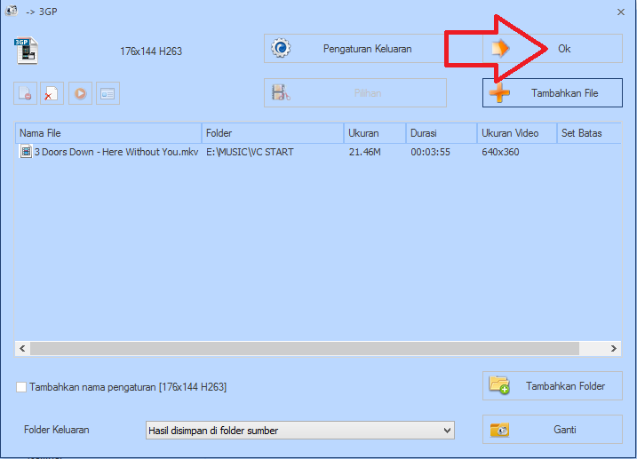Toggle Tambahkan nama pengaturan checkbox
The height and width of the screenshot is (459, 637).
coord(21,387)
